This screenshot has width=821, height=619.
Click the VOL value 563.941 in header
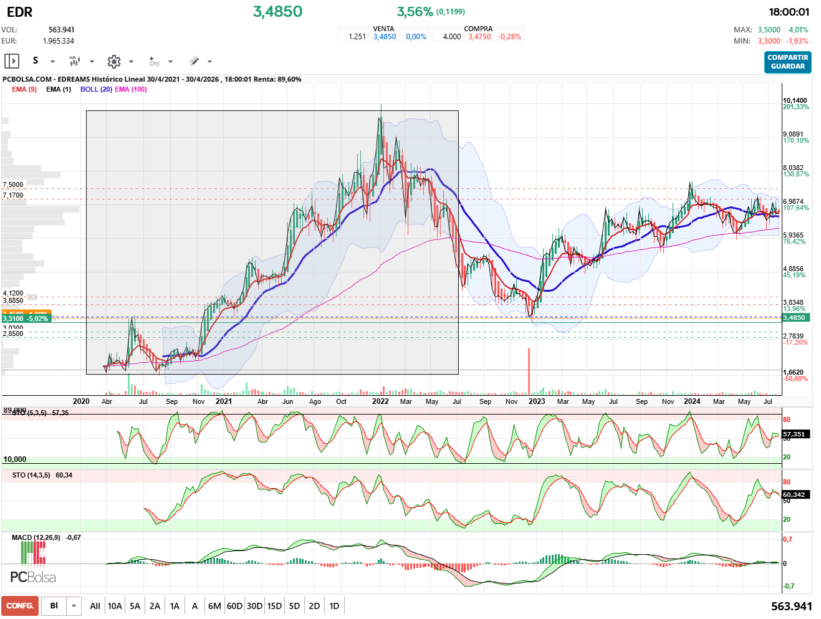(x=62, y=30)
